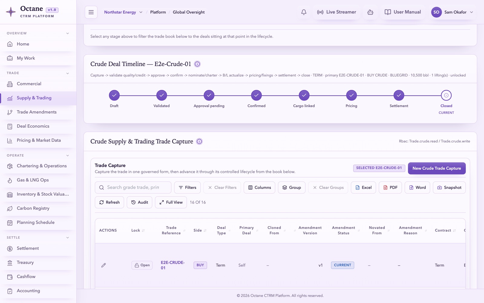Viewport: 484px width, 303px height.
Task: Open Treasury page
Action: pos(38,262)
